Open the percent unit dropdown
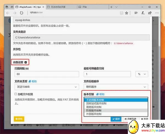Screen dimensions: 165x134 click(142, 74)
